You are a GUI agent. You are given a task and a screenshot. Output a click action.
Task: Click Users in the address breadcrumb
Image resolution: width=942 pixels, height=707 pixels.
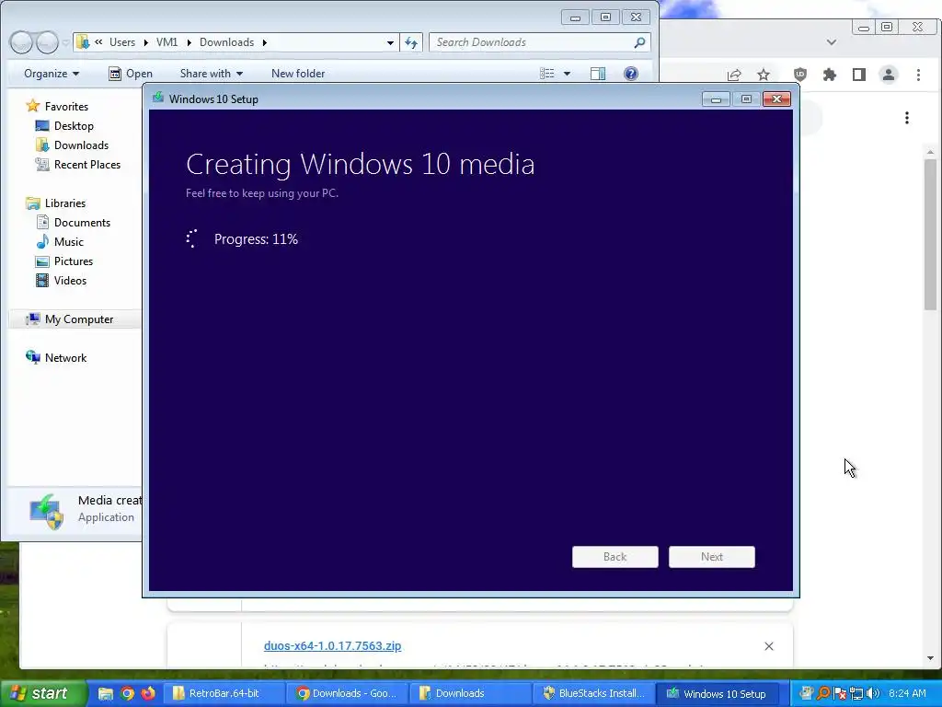(x=122, y=42)
